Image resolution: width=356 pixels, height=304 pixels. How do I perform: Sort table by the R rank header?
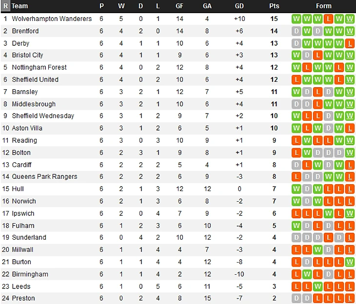(5, 6)
